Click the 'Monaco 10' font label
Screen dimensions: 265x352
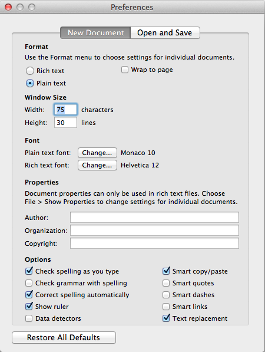(138, 153)
